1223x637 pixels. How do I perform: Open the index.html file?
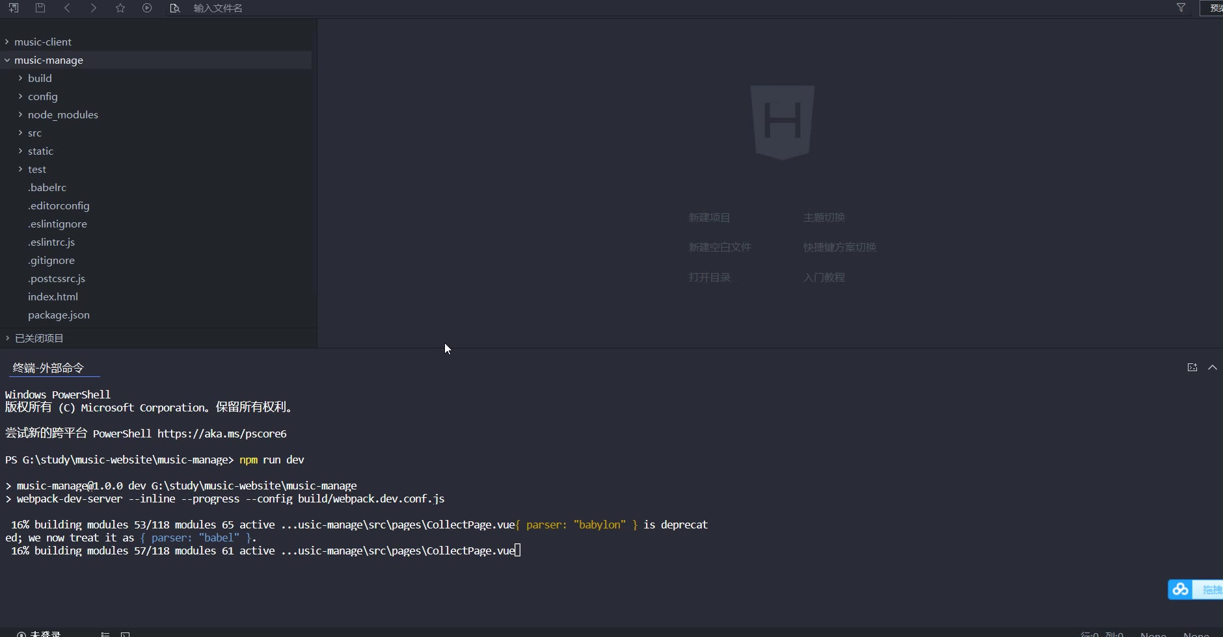[53, 296]
